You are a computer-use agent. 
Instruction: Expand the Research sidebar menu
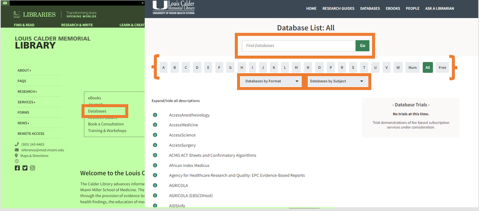[27, 91]
